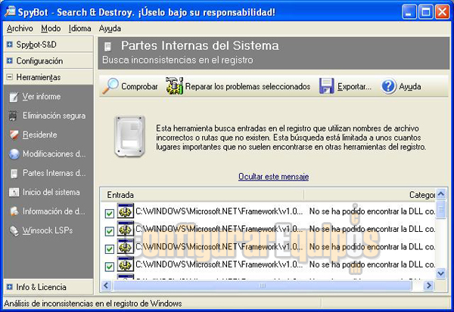Expand the Configuración sidebar section

pos(10,60)
